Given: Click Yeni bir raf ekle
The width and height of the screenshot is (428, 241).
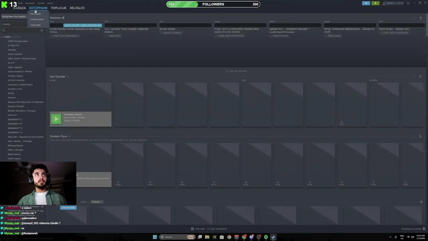Looking at the screenshot, I should (x=236, y=71).
